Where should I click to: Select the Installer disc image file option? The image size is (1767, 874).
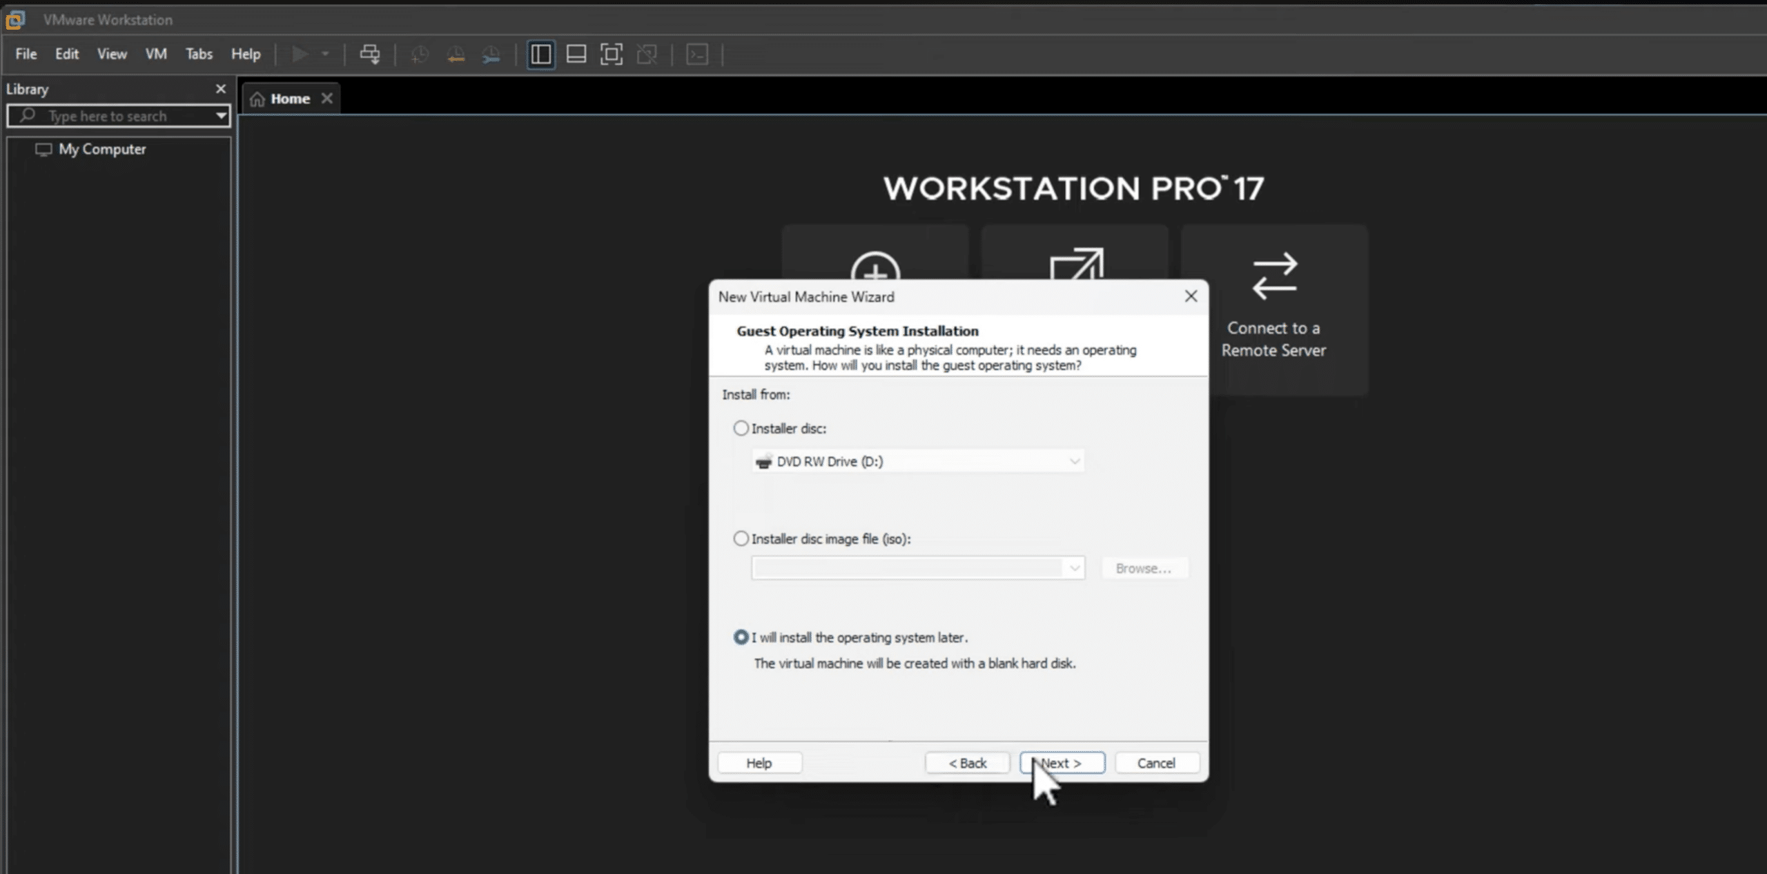click(x=741, y=538)
